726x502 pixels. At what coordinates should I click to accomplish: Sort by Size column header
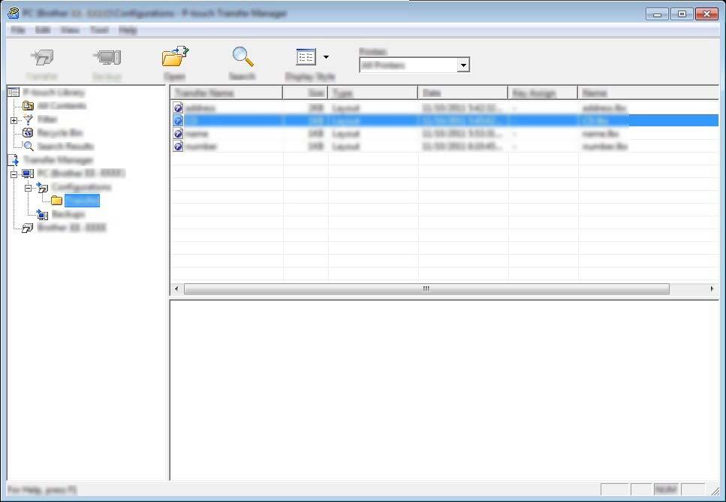click(x=305, y=93)
